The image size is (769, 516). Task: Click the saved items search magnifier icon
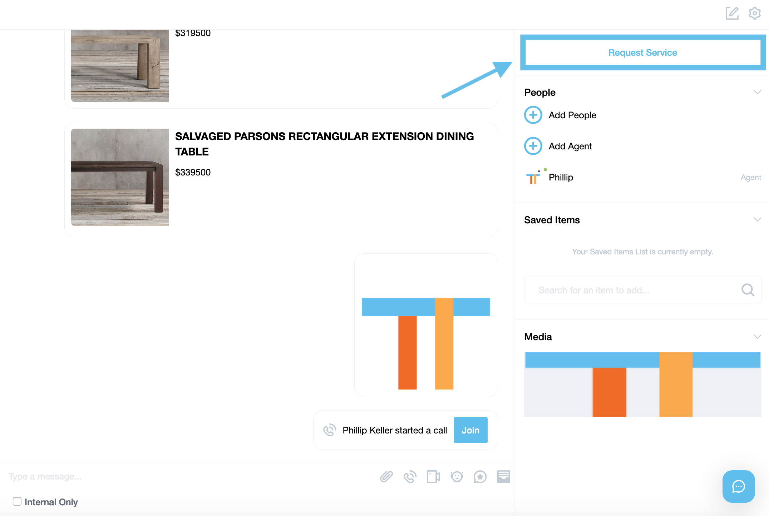(x=748, y=290)
